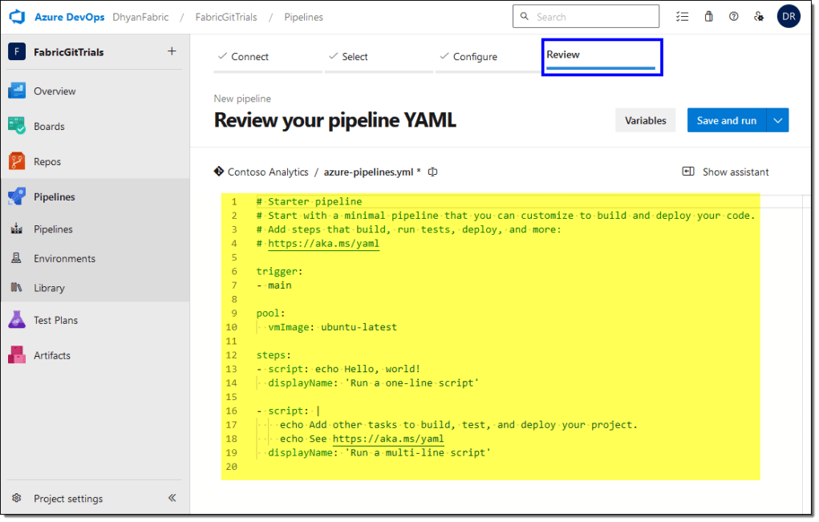Viewport: 819px width, 522px height.
Task: Open the Marketplace bag icon
Action: pos(708,16)
